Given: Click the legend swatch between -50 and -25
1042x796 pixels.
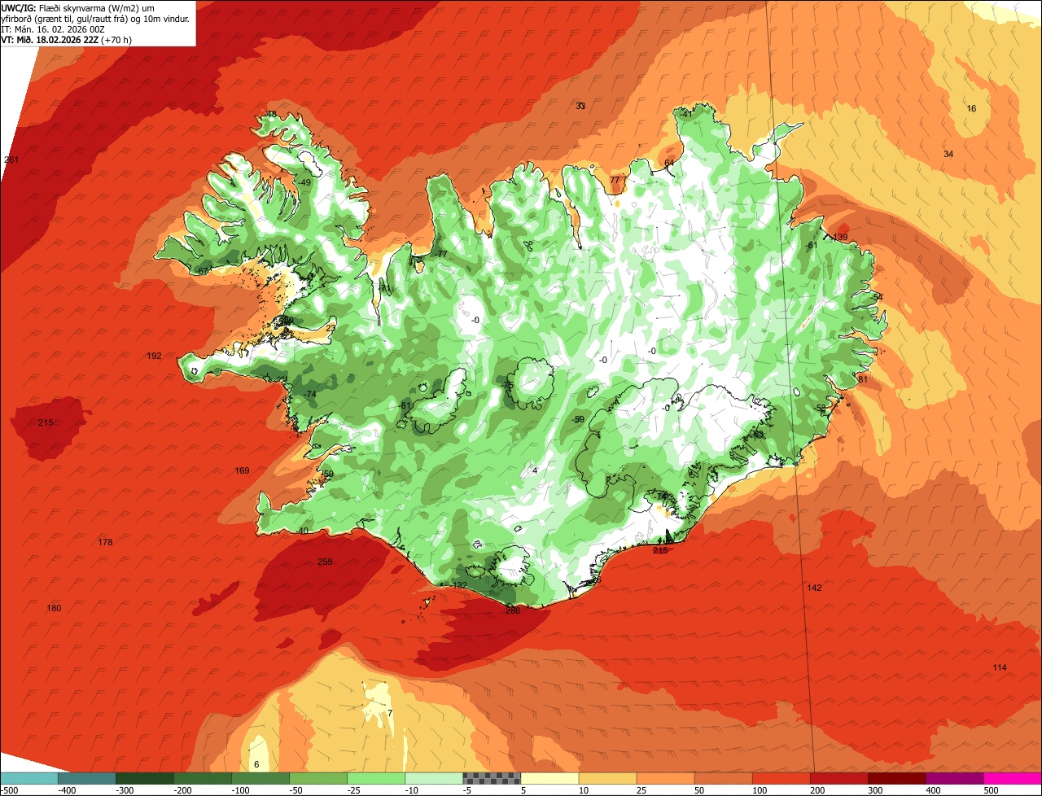Looking at the screenshot, I should (317, 778).
